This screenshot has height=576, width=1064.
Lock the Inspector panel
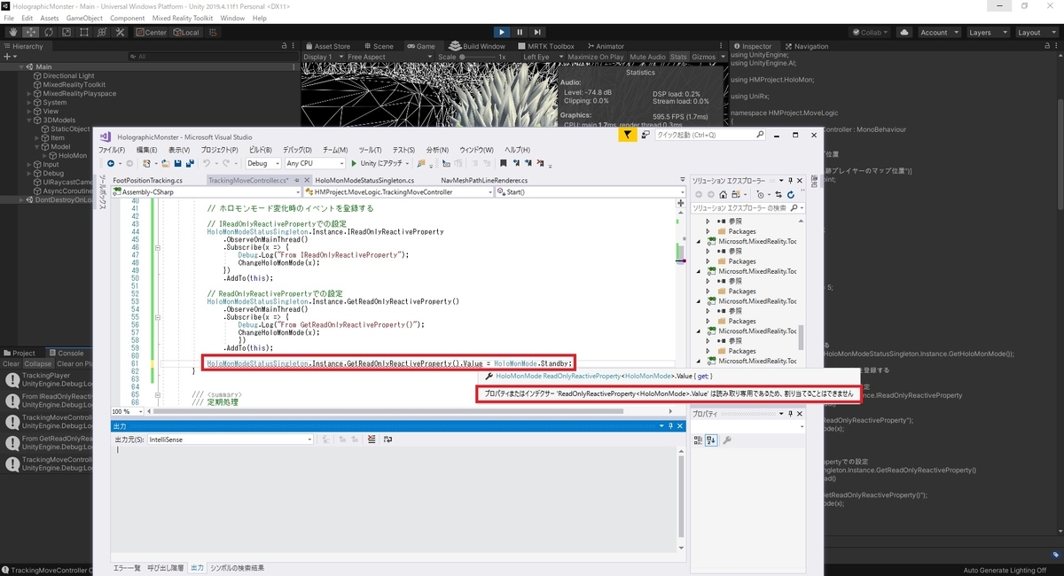click(x=1049, y=46)
